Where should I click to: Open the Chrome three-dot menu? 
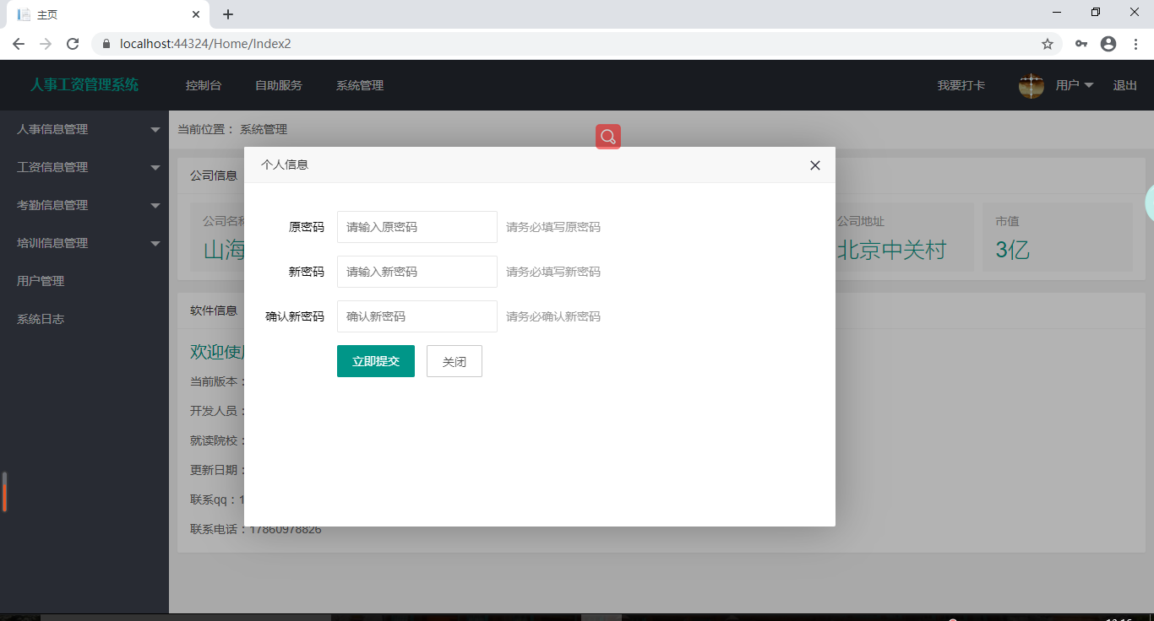coord(1135,44)
